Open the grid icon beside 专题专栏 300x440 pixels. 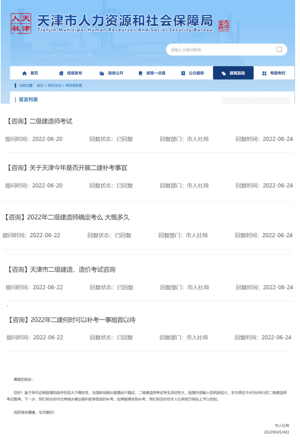point(264,73)
